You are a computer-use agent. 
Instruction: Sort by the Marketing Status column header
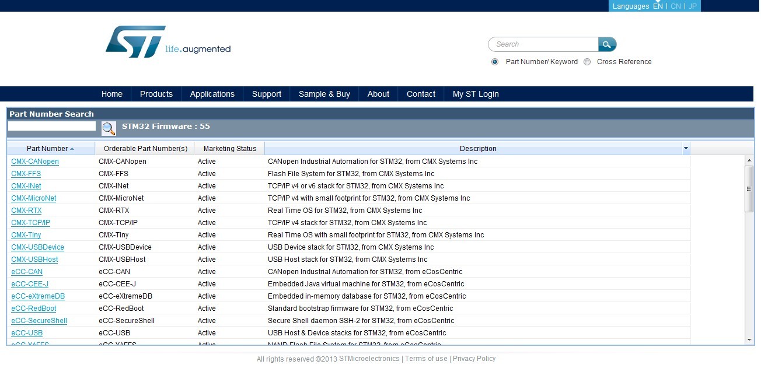click(x=229, y=149)
